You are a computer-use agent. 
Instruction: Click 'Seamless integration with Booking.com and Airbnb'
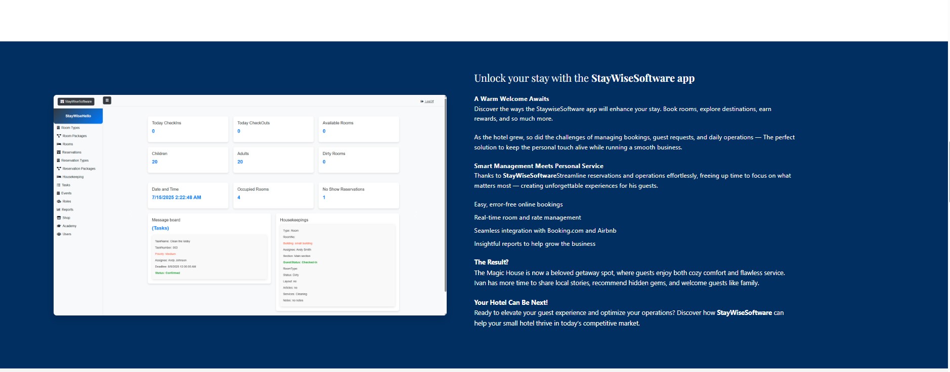[x=545, y=231]
